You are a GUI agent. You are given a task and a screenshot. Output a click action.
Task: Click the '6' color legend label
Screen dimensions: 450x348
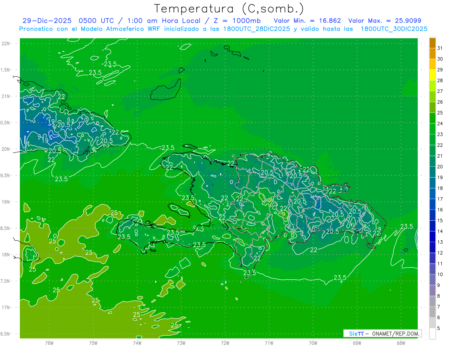(439, 318)
